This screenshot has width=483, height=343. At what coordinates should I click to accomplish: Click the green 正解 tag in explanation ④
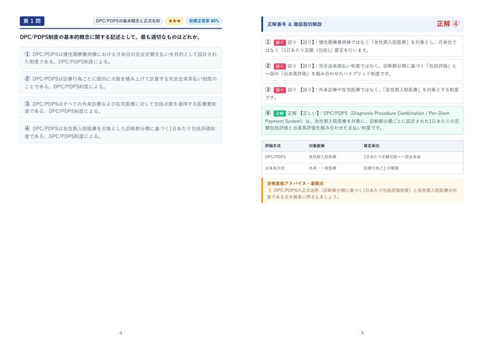pyautogui.click(x=279, y=113)
